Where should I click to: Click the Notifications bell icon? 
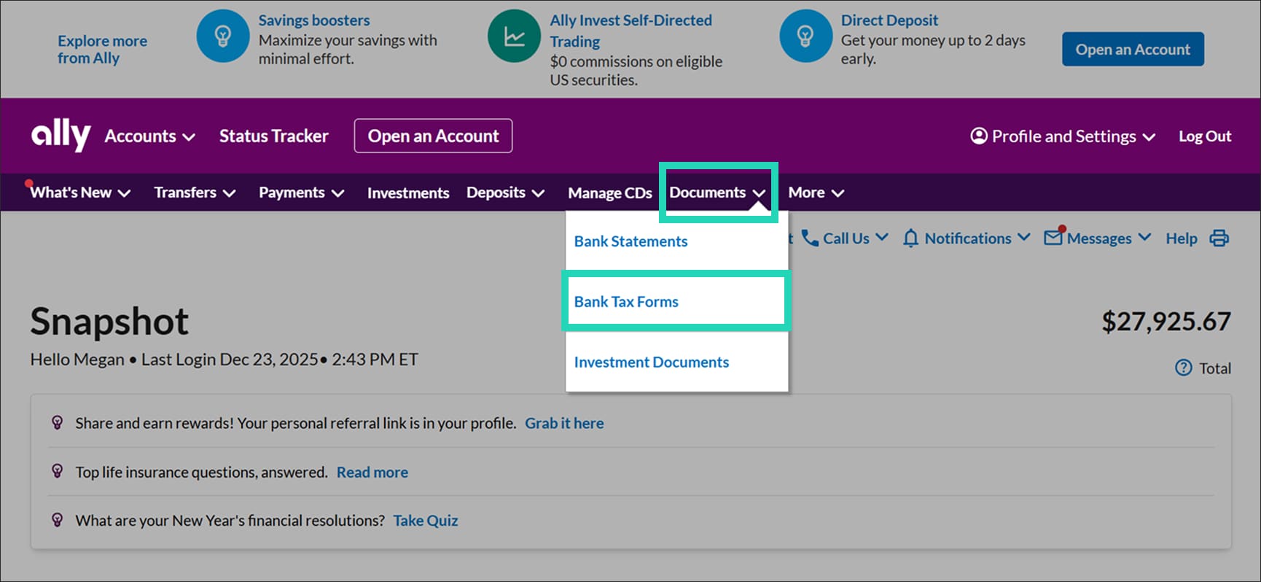[x=910, y=238]
